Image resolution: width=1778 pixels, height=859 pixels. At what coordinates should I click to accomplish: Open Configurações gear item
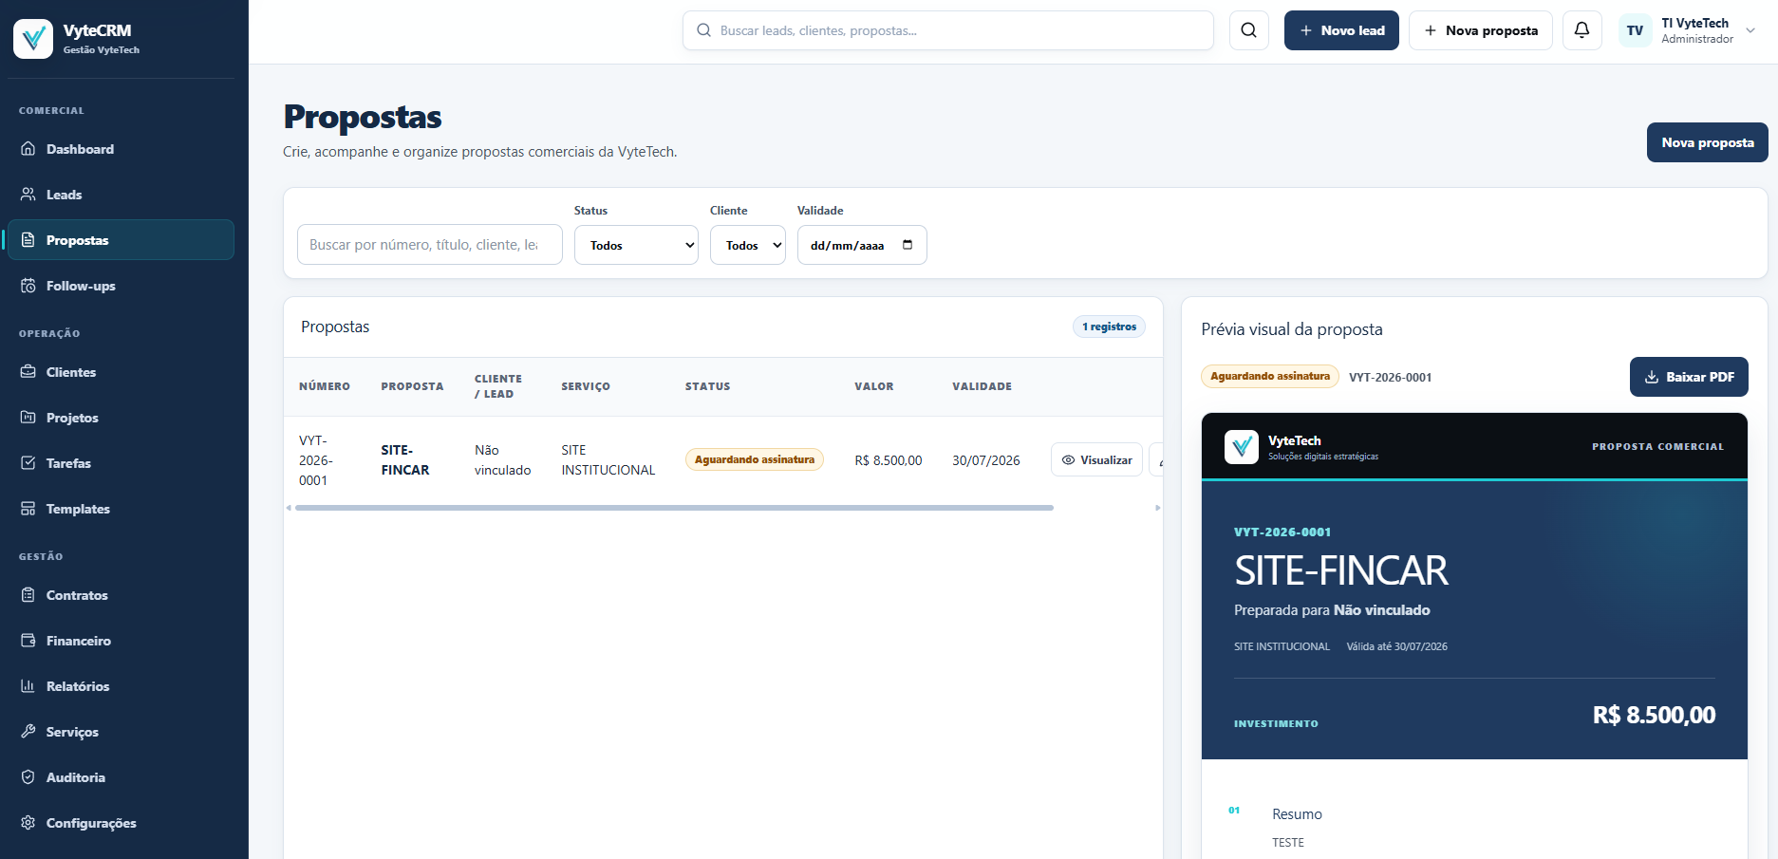click(x=121, y=823)
